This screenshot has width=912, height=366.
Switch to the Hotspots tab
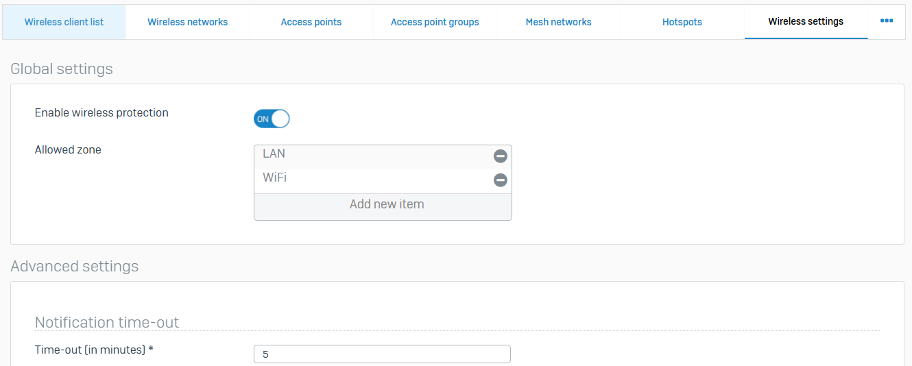coord(682,22)
